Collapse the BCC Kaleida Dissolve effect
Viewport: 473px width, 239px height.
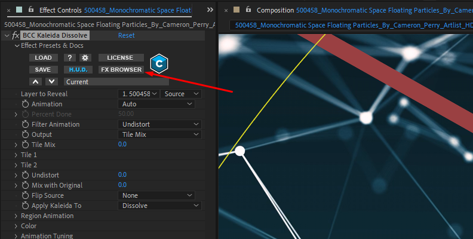point(7,36)
